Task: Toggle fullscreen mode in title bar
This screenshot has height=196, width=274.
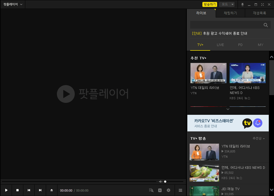Action: pos(262,4)
